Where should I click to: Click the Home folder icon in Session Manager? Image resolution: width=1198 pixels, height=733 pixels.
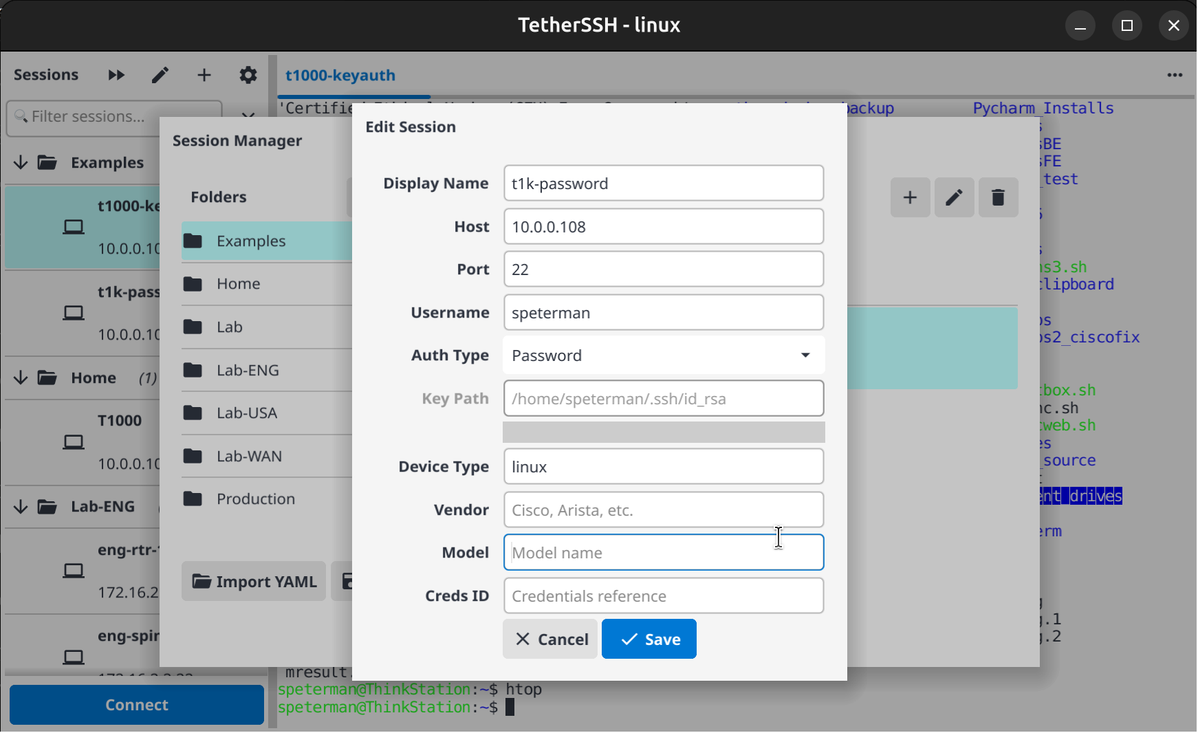(x=193, y=283)
